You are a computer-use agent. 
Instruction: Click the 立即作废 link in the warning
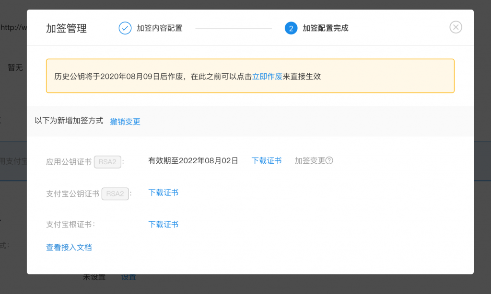(267, 76)
